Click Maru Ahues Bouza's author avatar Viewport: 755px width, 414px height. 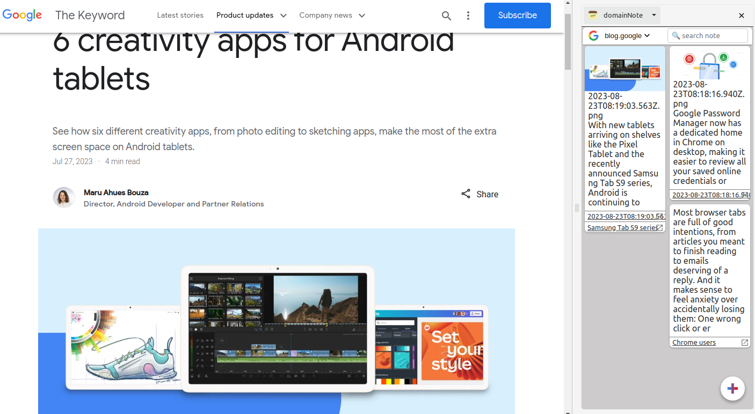[64, 197]
